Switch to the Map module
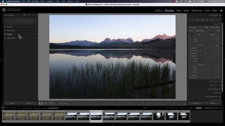This screenshot has width=225, height=126. [179, 10]
